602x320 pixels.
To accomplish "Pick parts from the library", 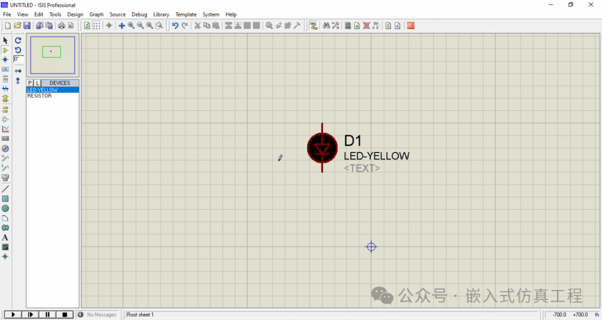I will click(269, 26).
